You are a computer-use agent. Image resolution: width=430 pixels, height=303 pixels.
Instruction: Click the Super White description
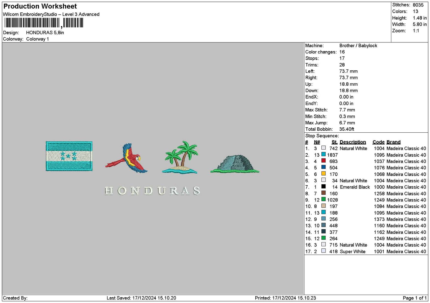[353, 252]
